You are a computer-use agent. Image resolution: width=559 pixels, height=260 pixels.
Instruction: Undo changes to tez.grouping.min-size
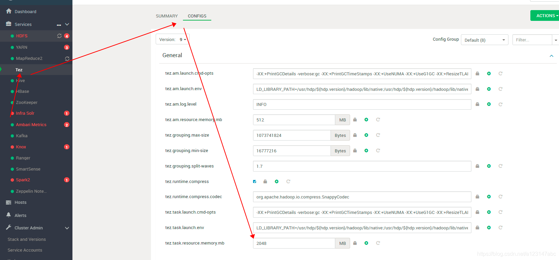coord(378,150)
